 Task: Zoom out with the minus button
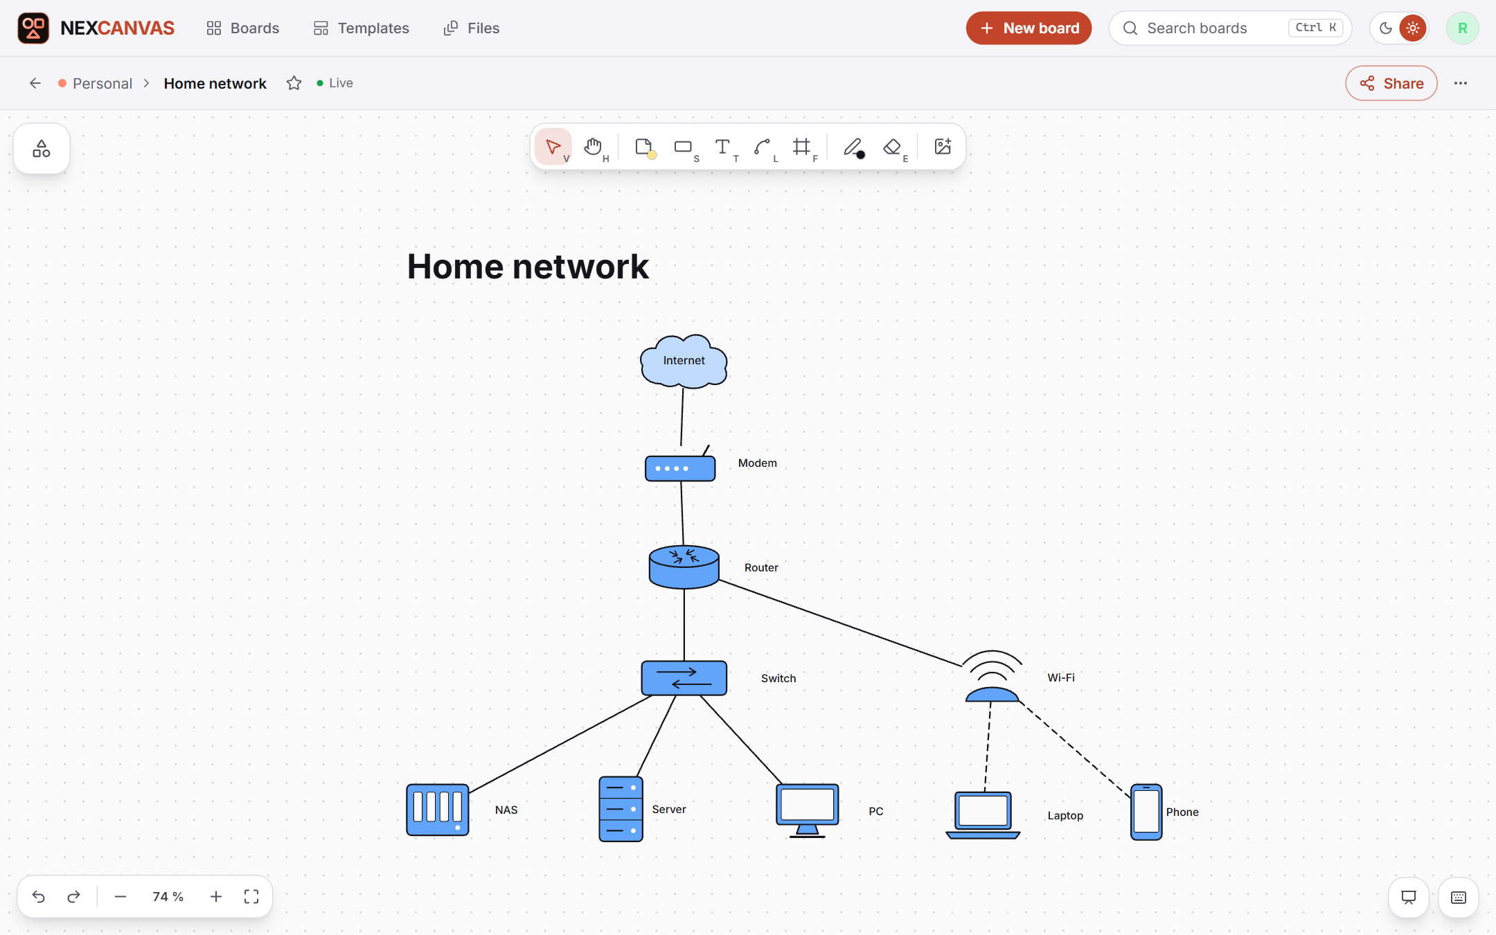pyautogui.click(x=121, y=897)
